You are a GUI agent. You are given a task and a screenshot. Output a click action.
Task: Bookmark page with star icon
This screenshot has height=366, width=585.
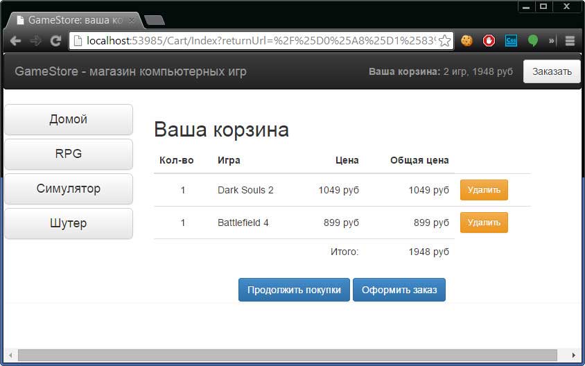444,41
